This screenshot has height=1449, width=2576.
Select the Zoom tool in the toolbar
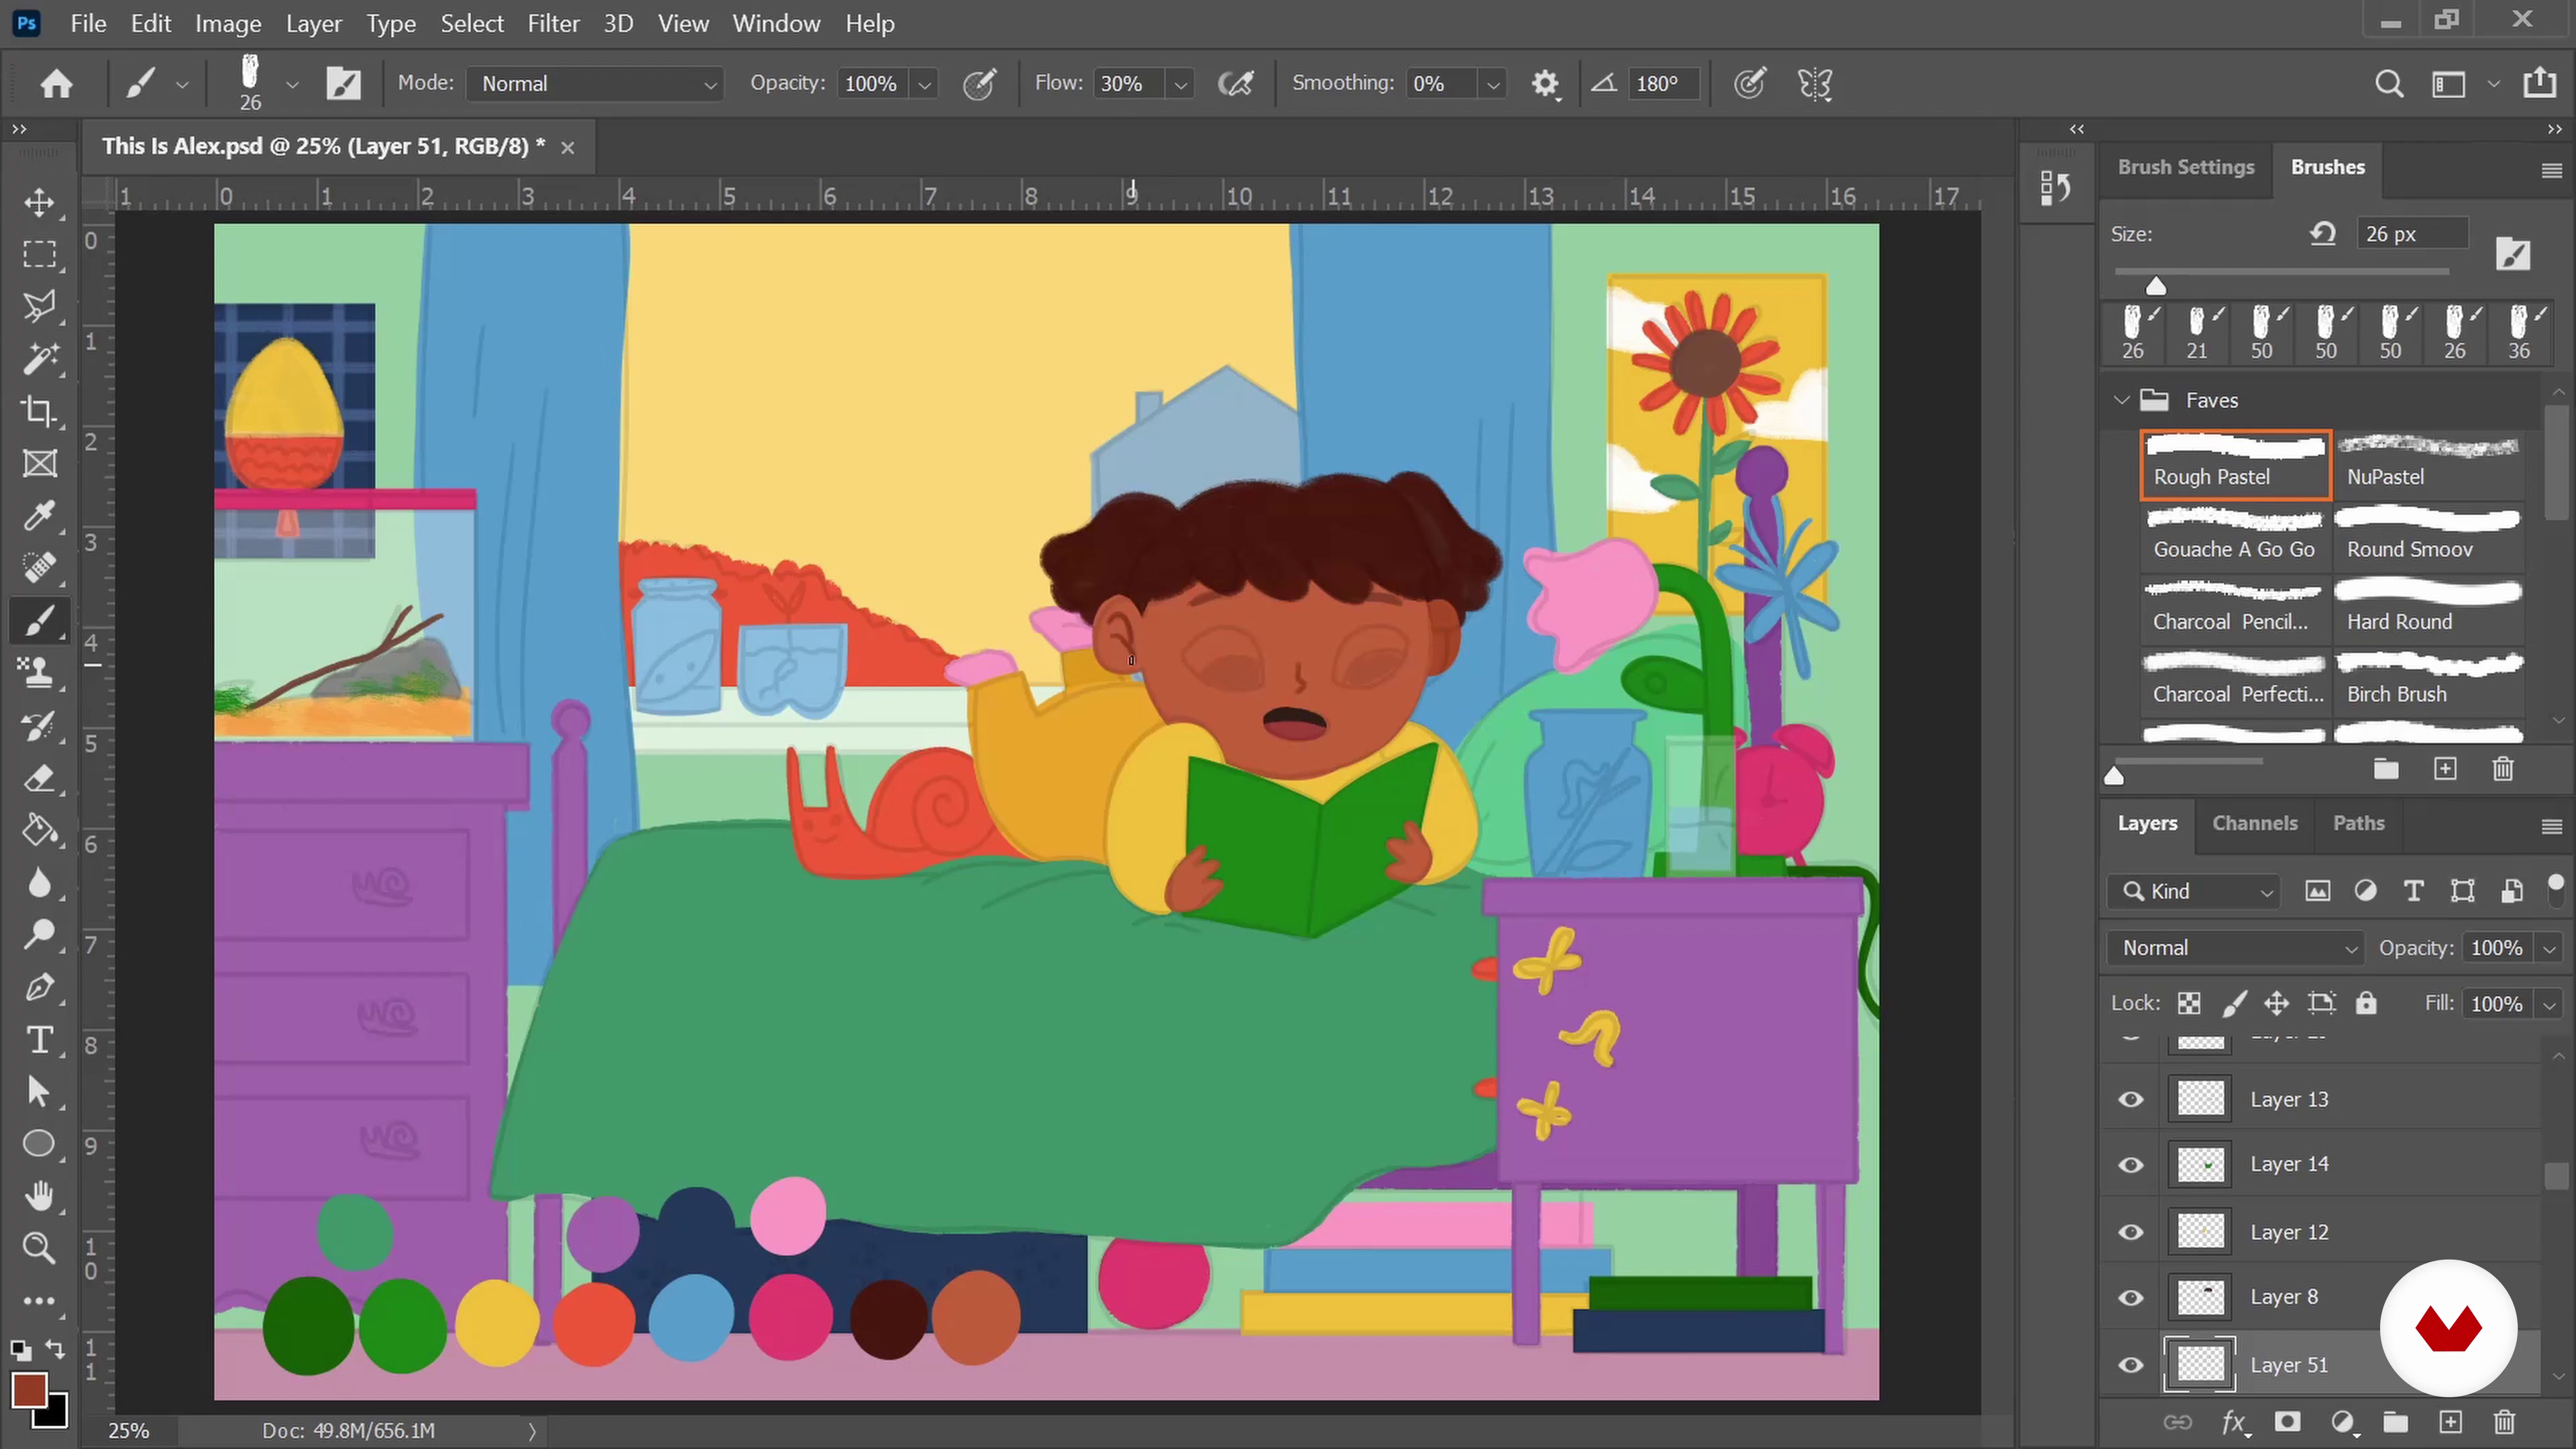39,1247
